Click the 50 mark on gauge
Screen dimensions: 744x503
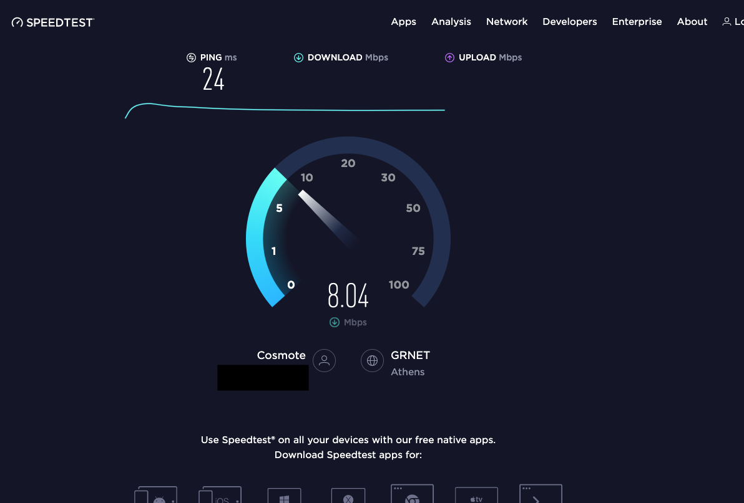click(413, 208)
